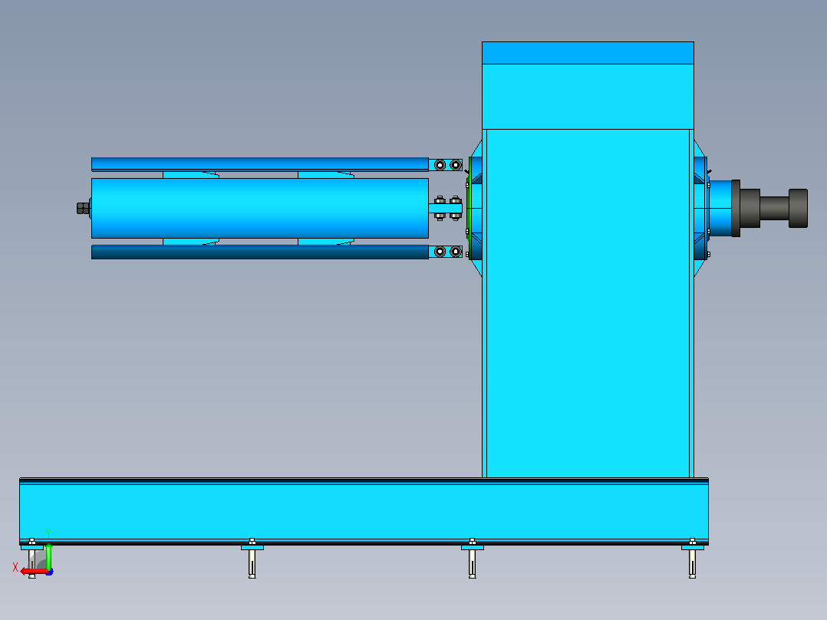Select the upper blue mandrel segment plate

[260, 164]
